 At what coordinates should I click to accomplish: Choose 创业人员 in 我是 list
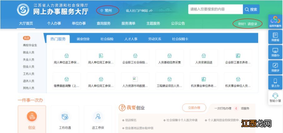(28, 66)
